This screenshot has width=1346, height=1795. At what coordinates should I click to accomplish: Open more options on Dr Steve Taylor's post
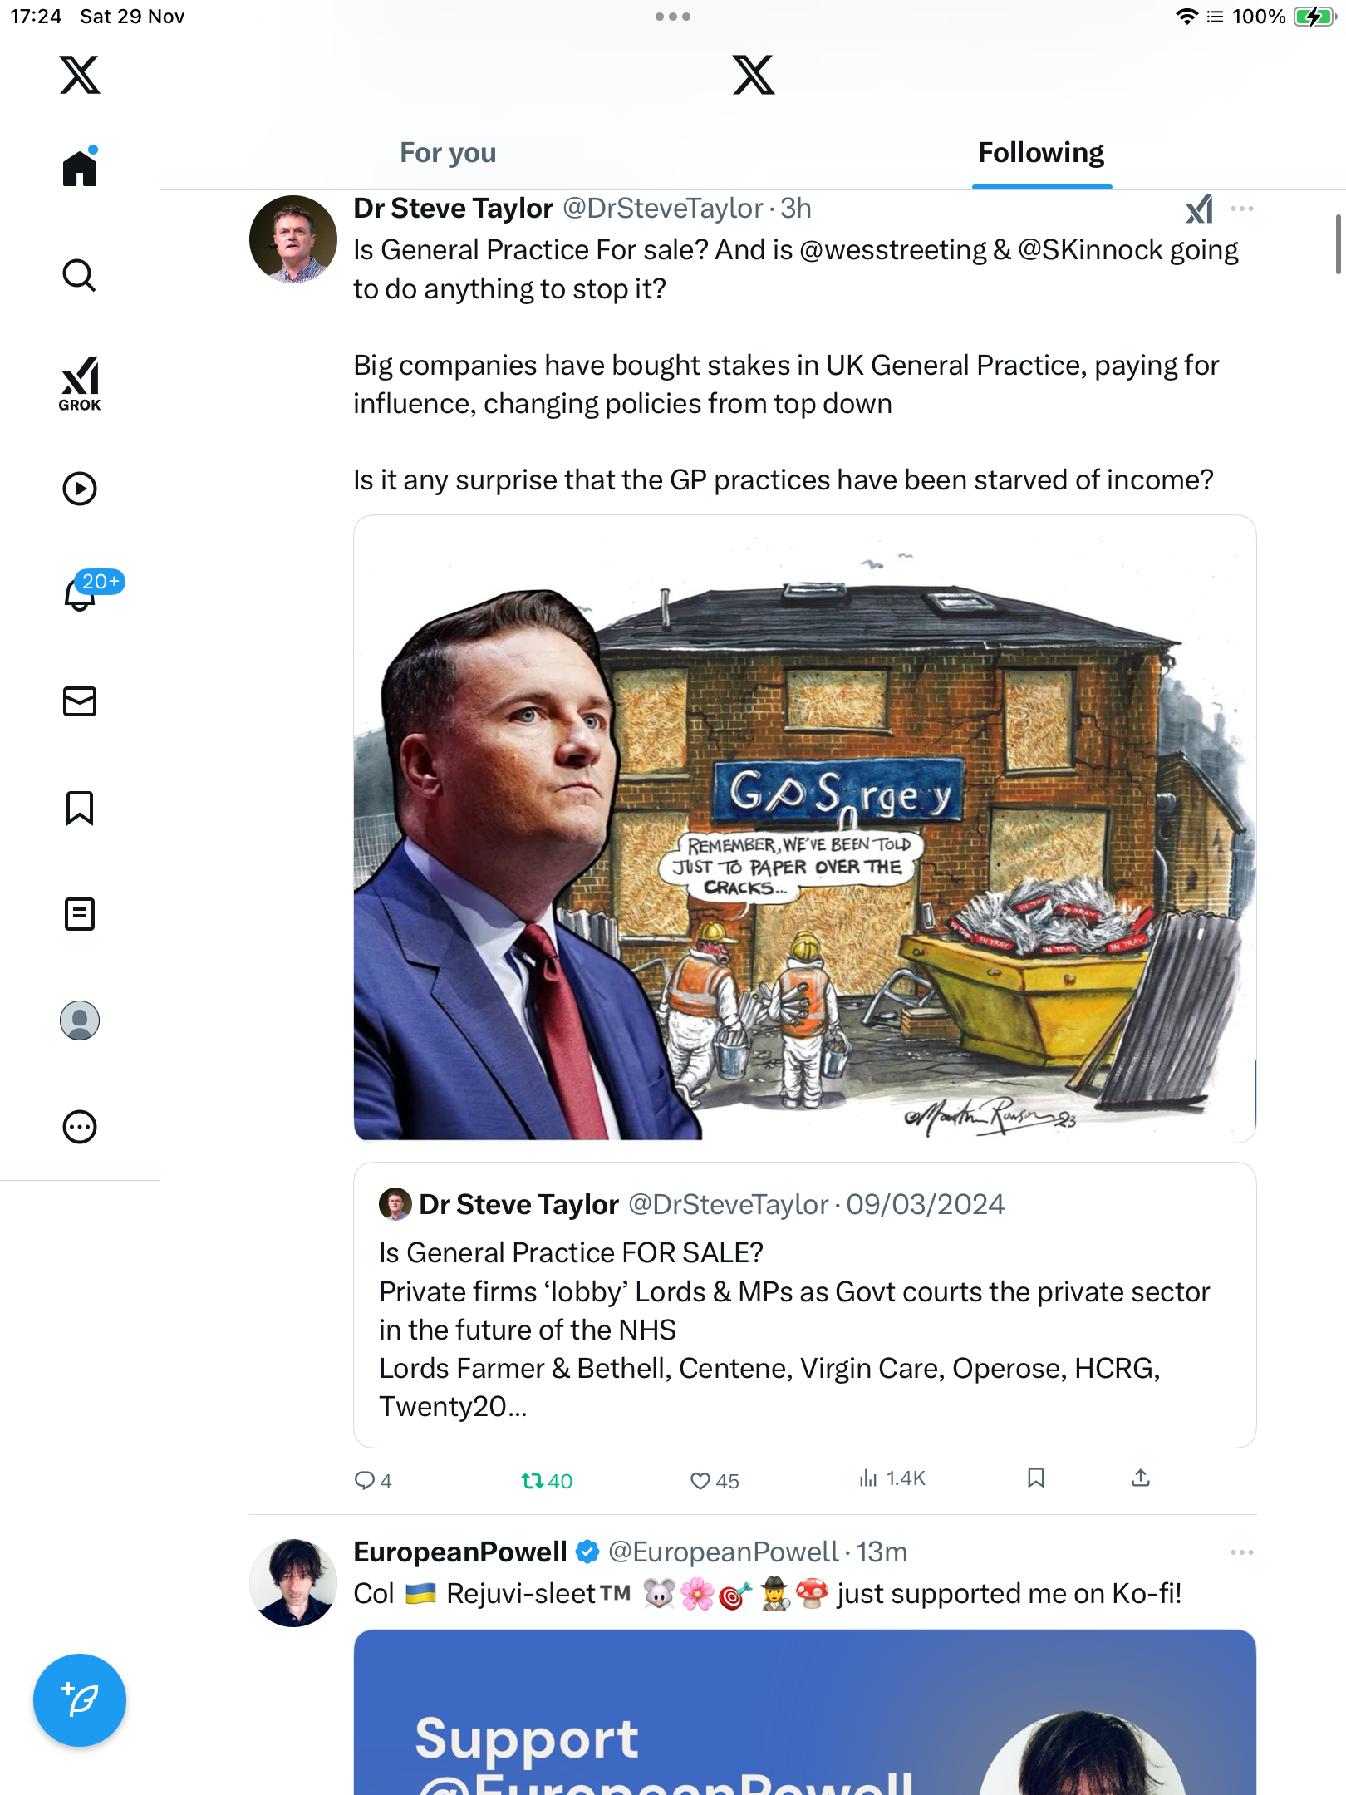pyautogui.click(x=1241, y=209)
